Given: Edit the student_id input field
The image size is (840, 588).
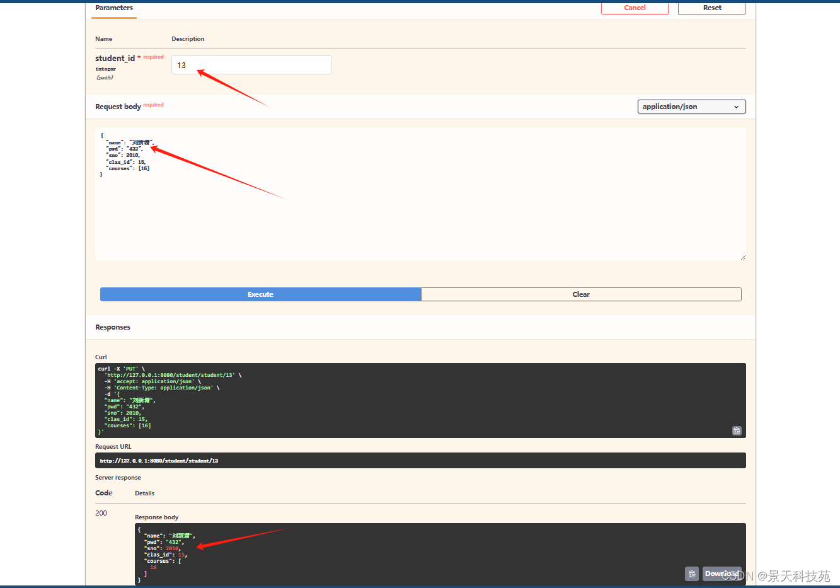Looking at the screenshot, I should (251, 65).
